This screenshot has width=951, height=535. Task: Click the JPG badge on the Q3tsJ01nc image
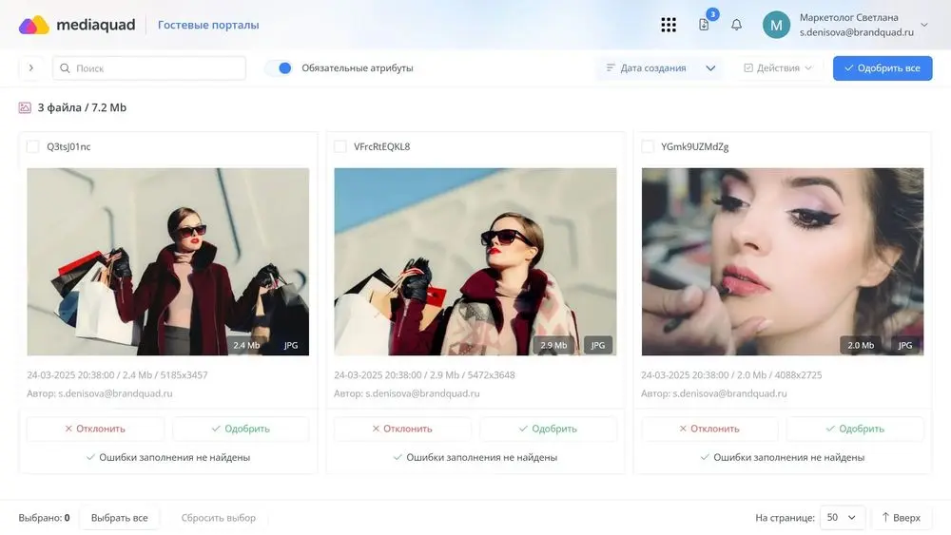coord(291,345)
